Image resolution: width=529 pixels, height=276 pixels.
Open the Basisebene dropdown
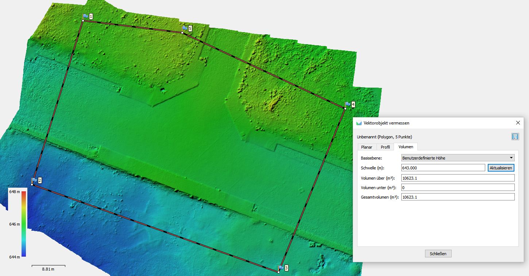(458, 158)
